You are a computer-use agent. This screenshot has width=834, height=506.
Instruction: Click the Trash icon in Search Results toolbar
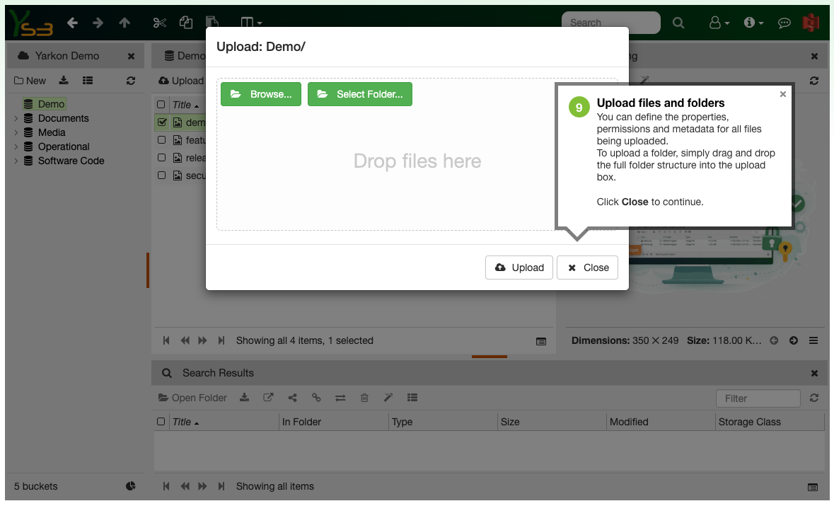(364, 397)
